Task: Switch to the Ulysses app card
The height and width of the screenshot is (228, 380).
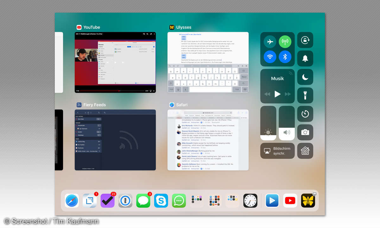Action: click(208, 62)
